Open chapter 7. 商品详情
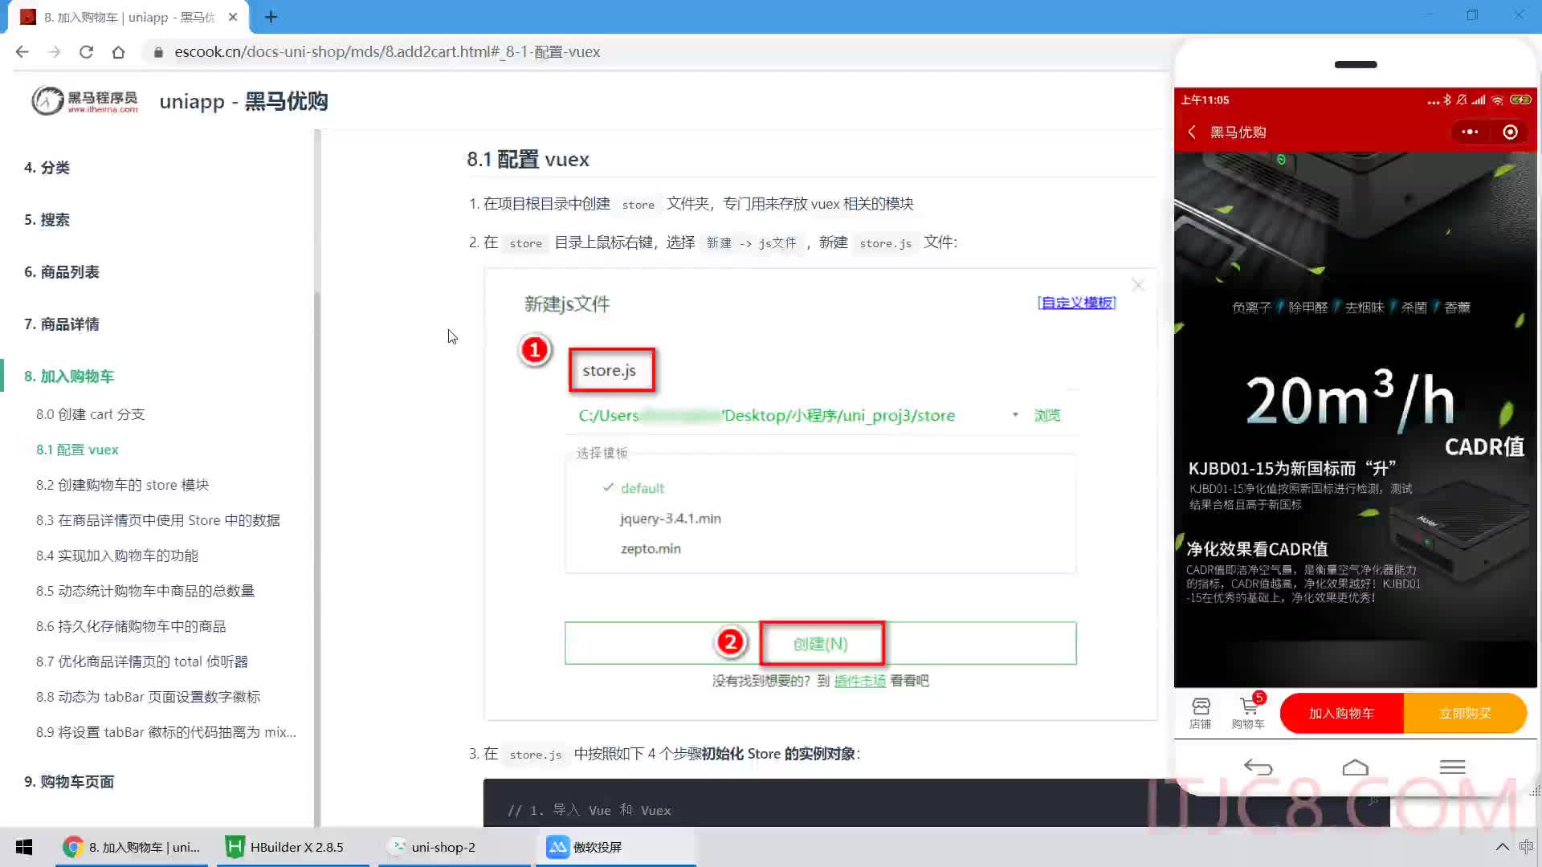 (x=61, y=324)
